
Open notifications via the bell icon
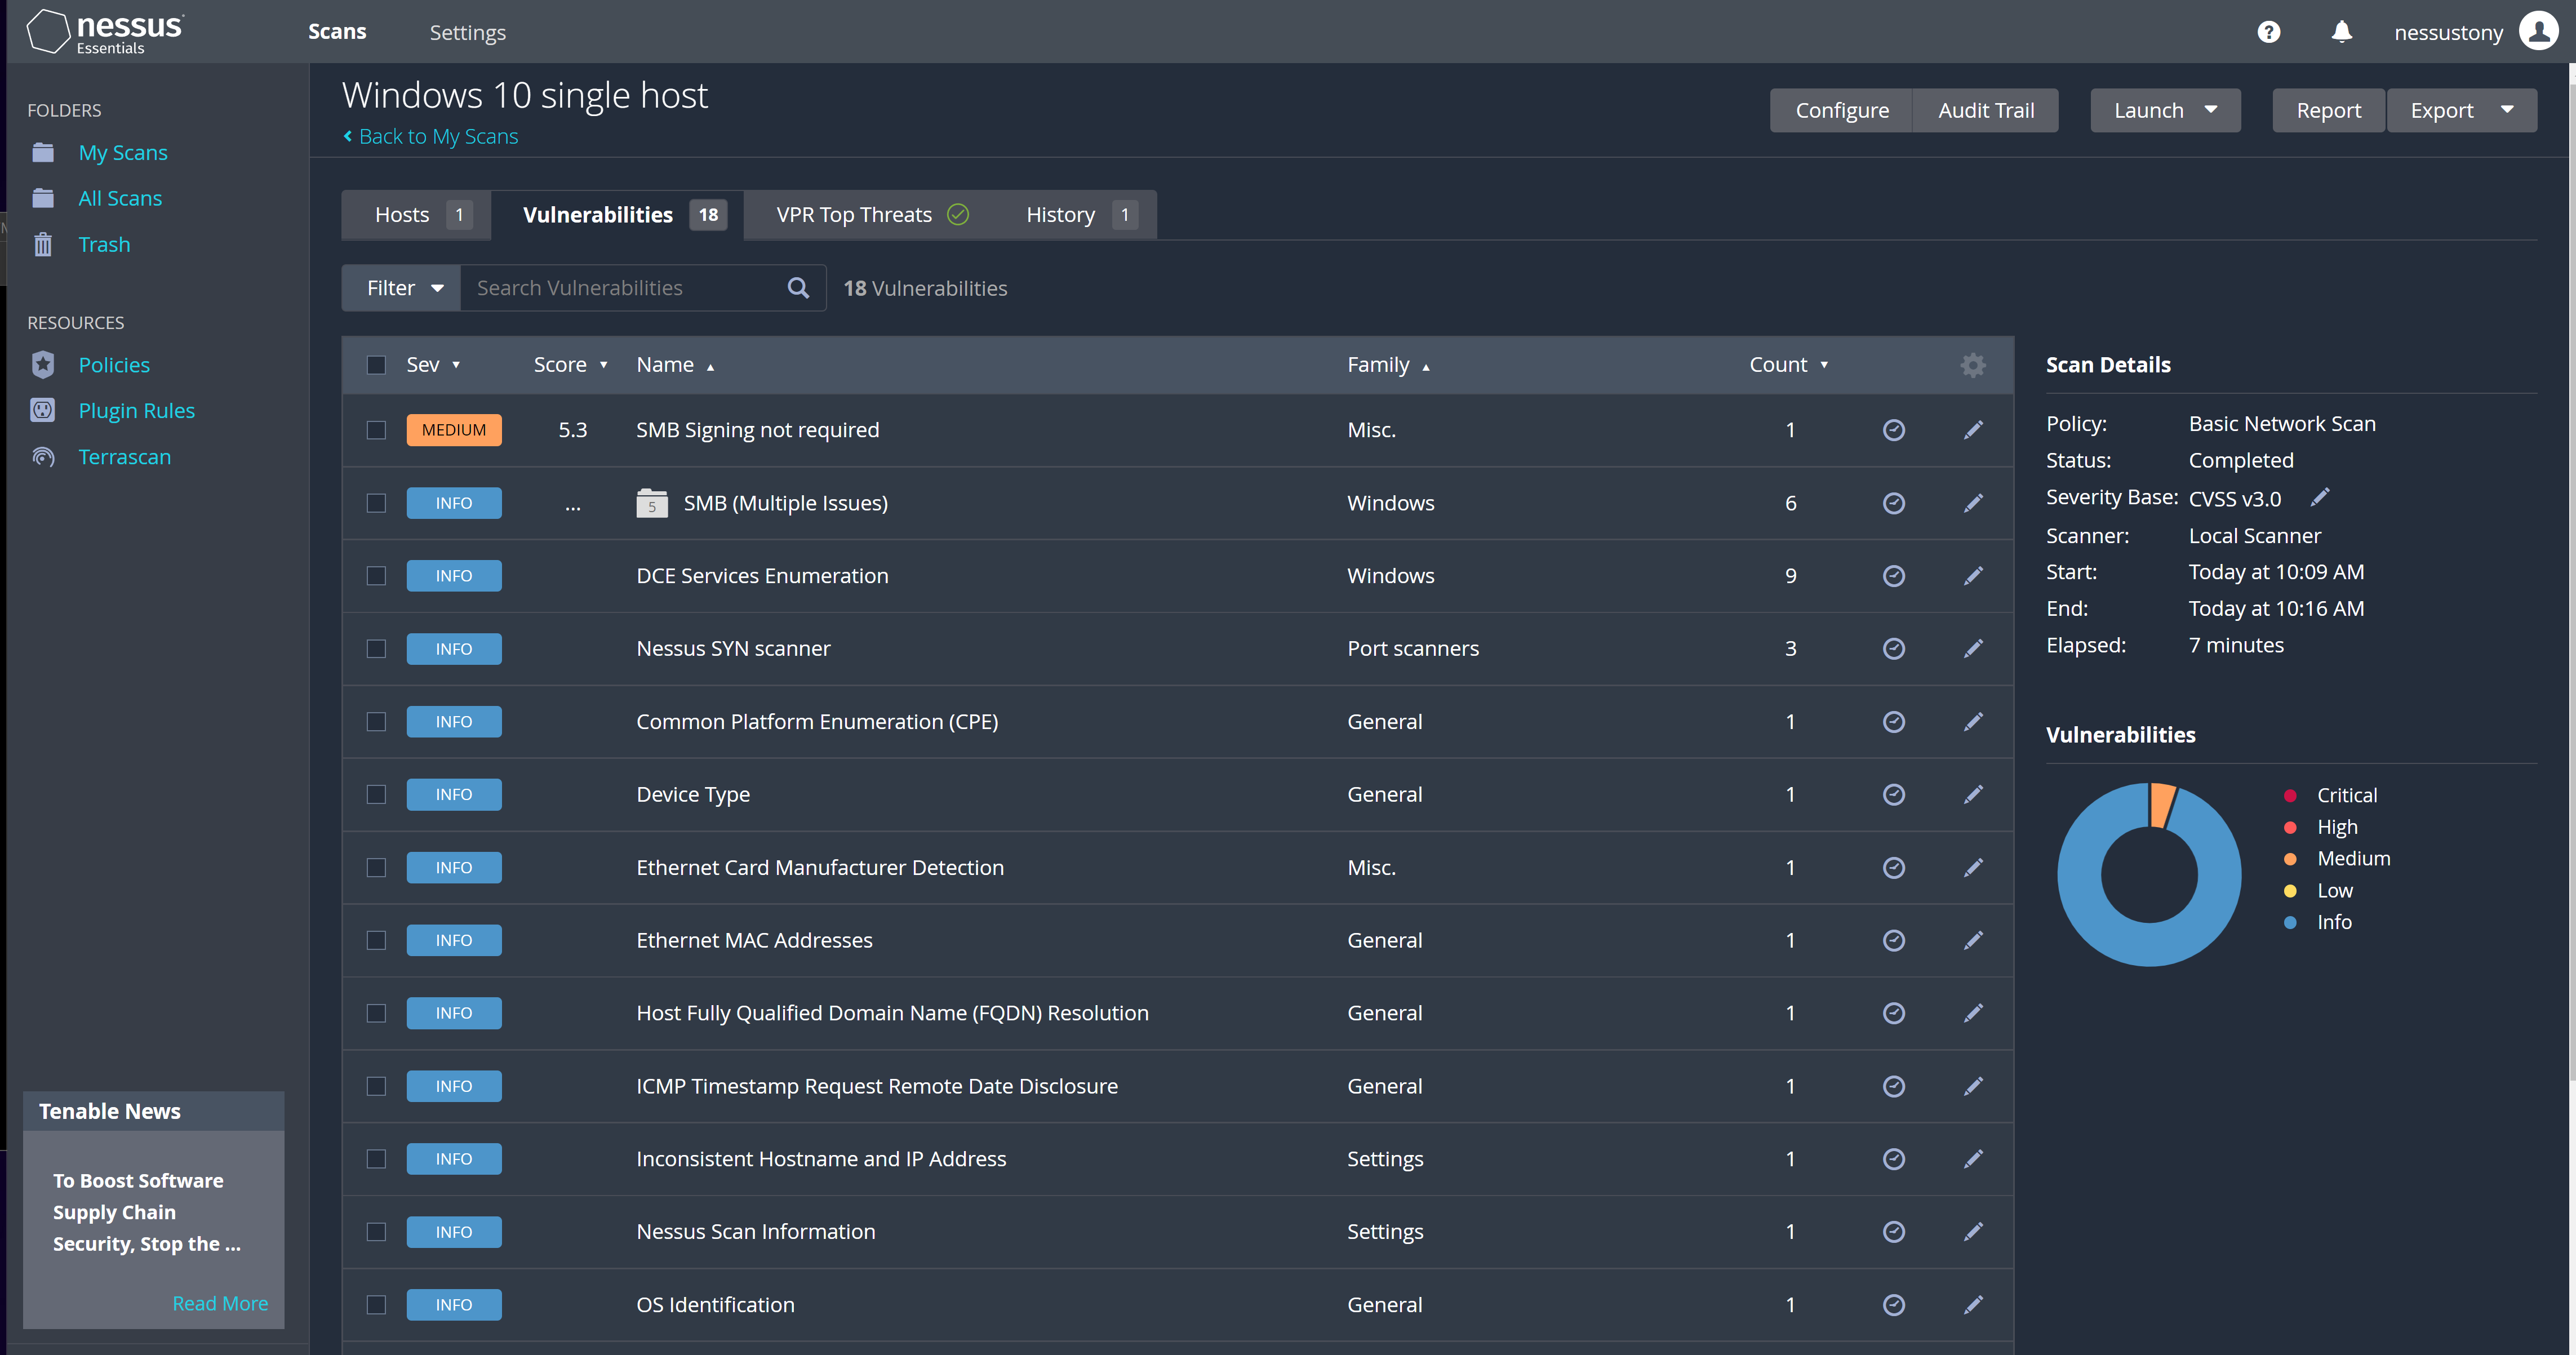[2341, 31]
